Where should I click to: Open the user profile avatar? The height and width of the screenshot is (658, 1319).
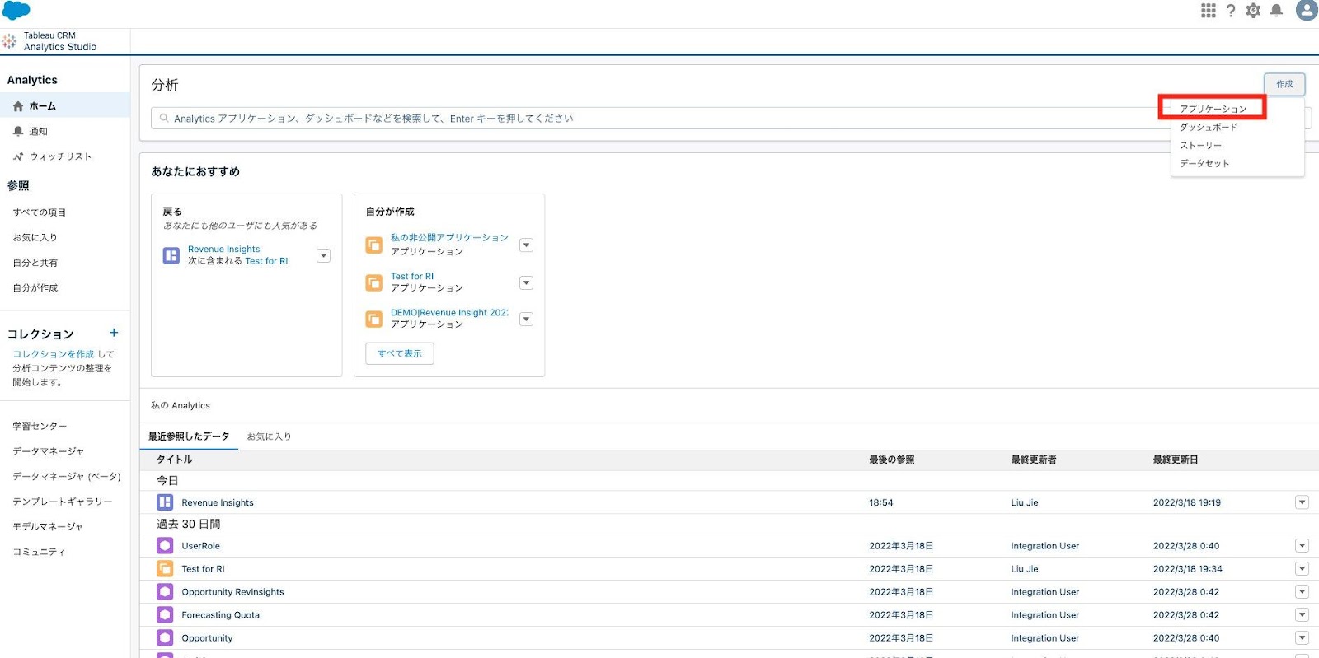pyautogui.click(x=1307, y=10)
